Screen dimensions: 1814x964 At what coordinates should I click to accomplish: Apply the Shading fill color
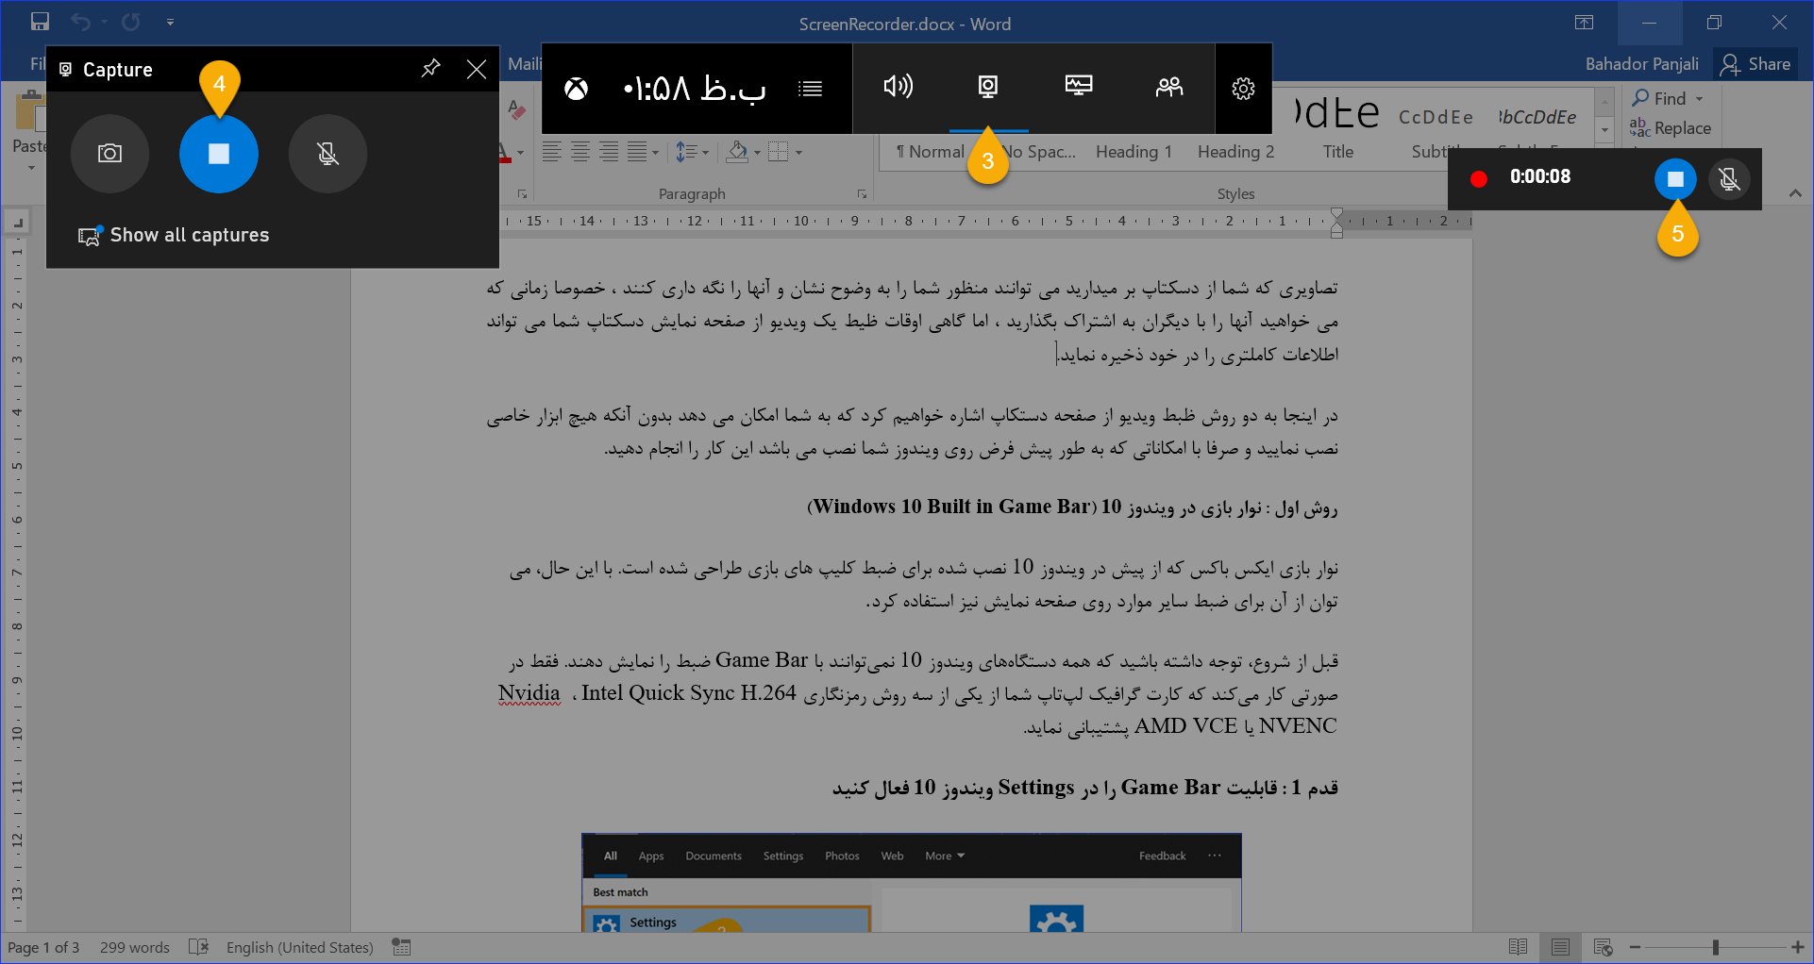(738, 152)
